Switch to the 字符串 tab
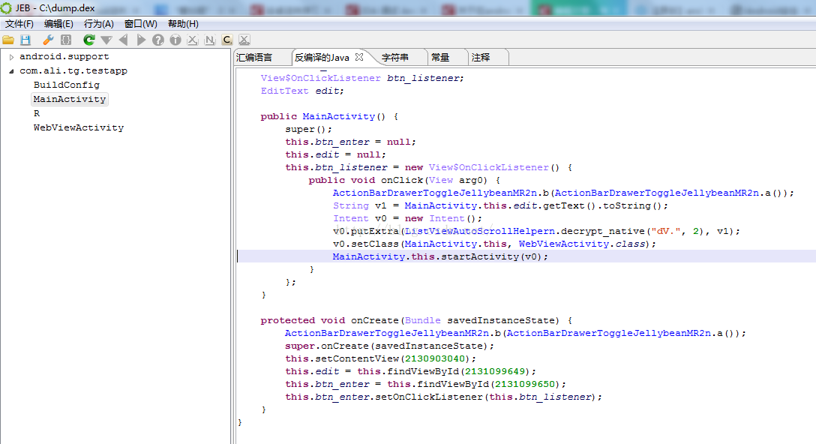The height and width of the screenshot is (444, 816). point(395,58)
